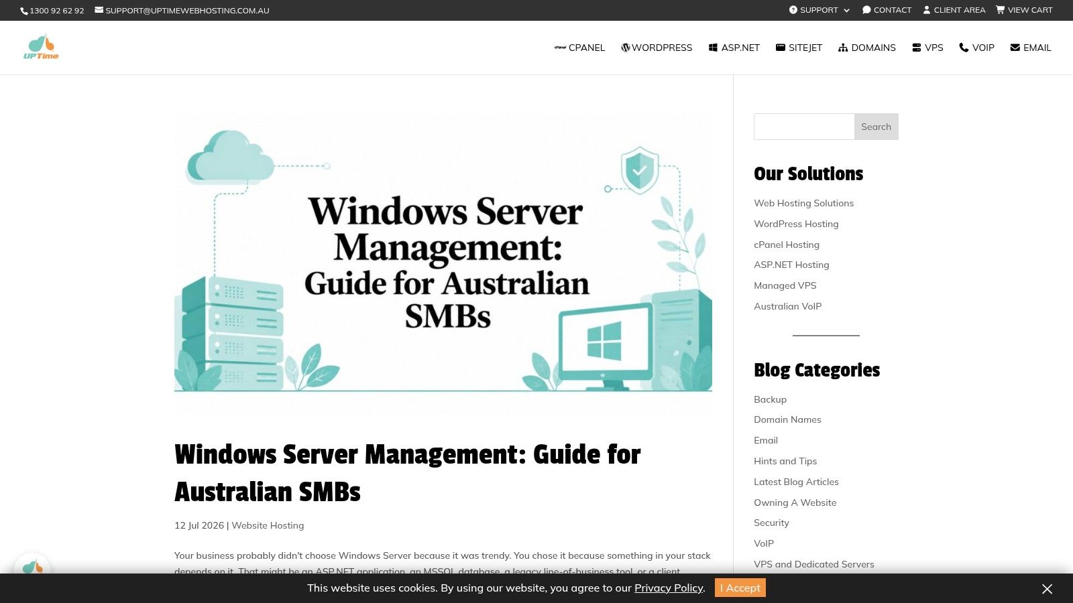This screenshot has width=1073, height=603.
Task: Open the UpTime logo home link
Action: [41, 47]
